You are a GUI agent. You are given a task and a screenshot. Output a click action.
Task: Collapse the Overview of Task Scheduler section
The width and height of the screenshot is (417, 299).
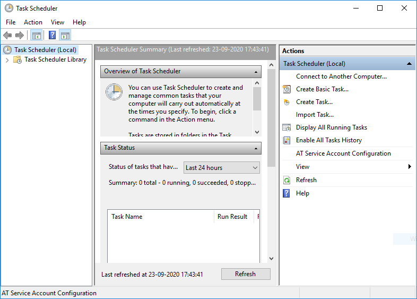[256, 72]
